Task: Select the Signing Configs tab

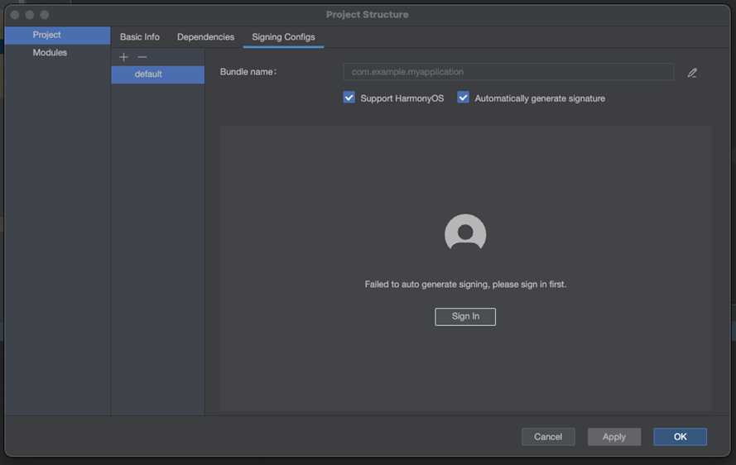Action: pos(283,37)
